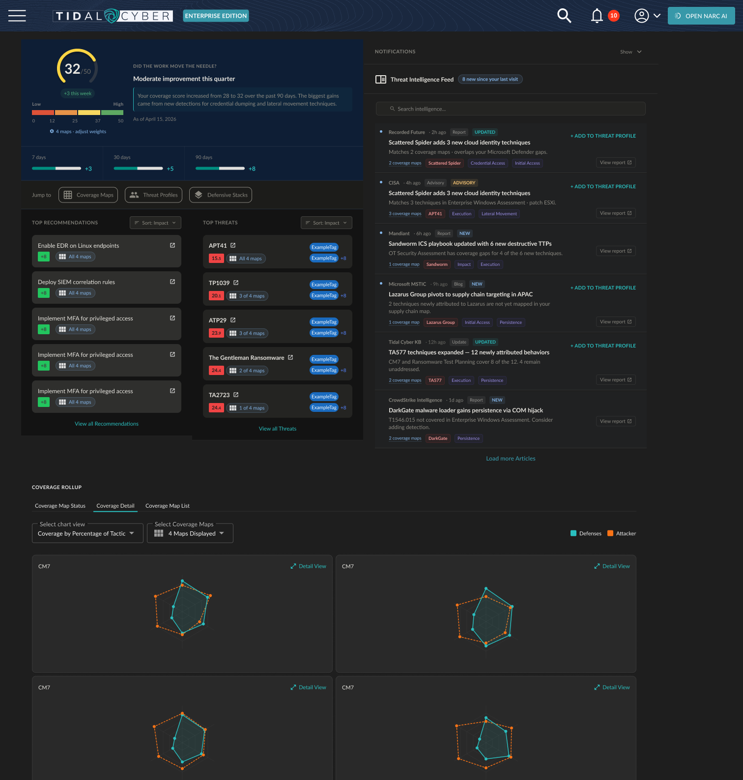Click the Attacker orange legend swatch

(610, 533)
